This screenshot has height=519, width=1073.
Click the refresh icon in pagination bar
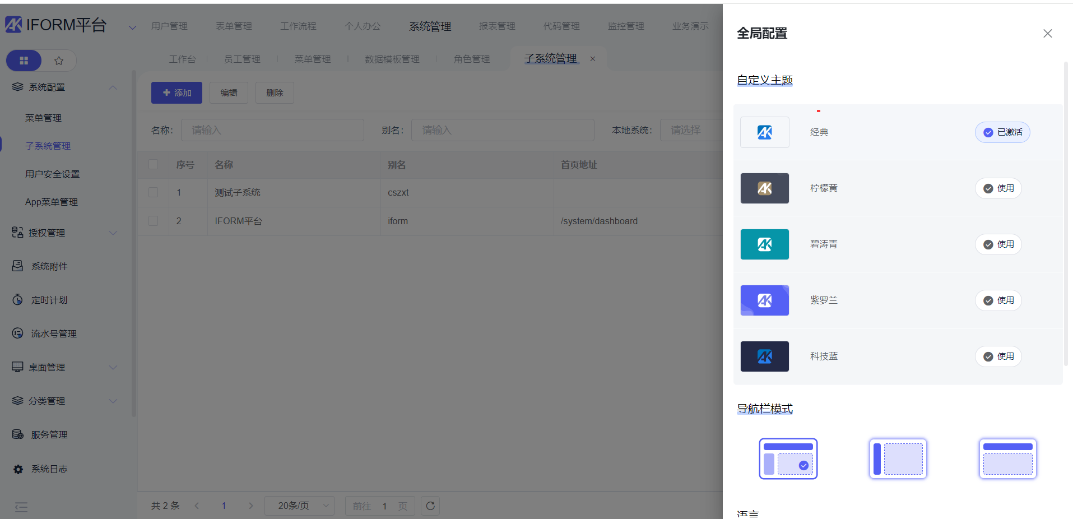(x=430, y=506)
